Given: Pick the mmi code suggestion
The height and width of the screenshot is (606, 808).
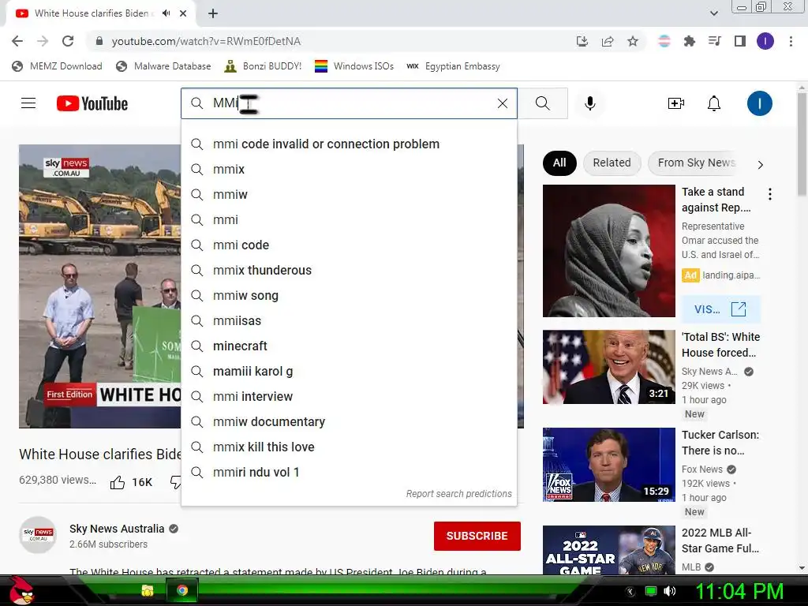Looking at the screenshot, I should 349,245.
